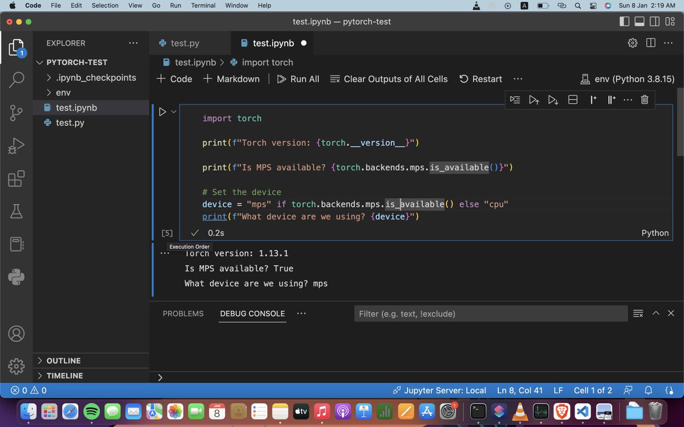Delete cell with trash icon
The width and height of the screenshot is (684, 427).
point(645,100)
